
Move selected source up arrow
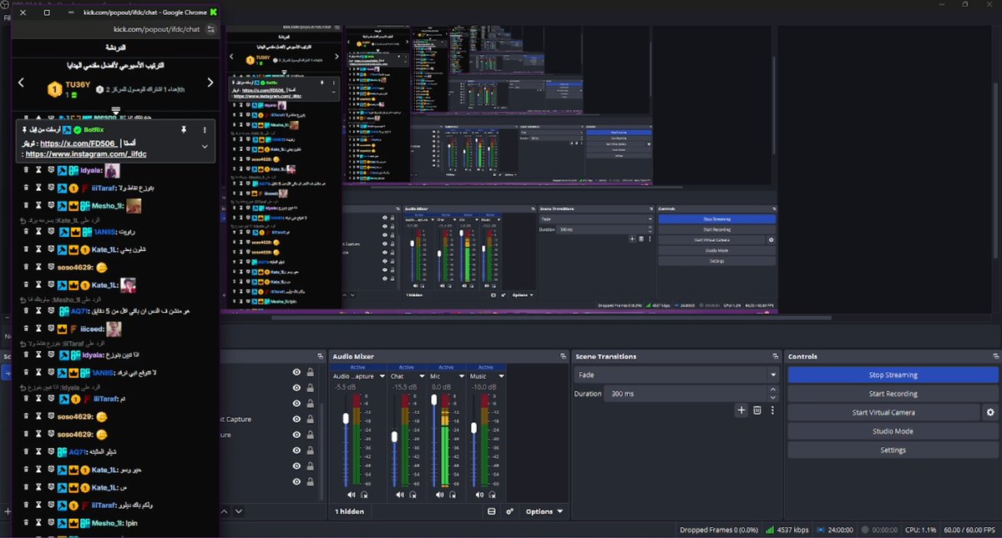225,511
